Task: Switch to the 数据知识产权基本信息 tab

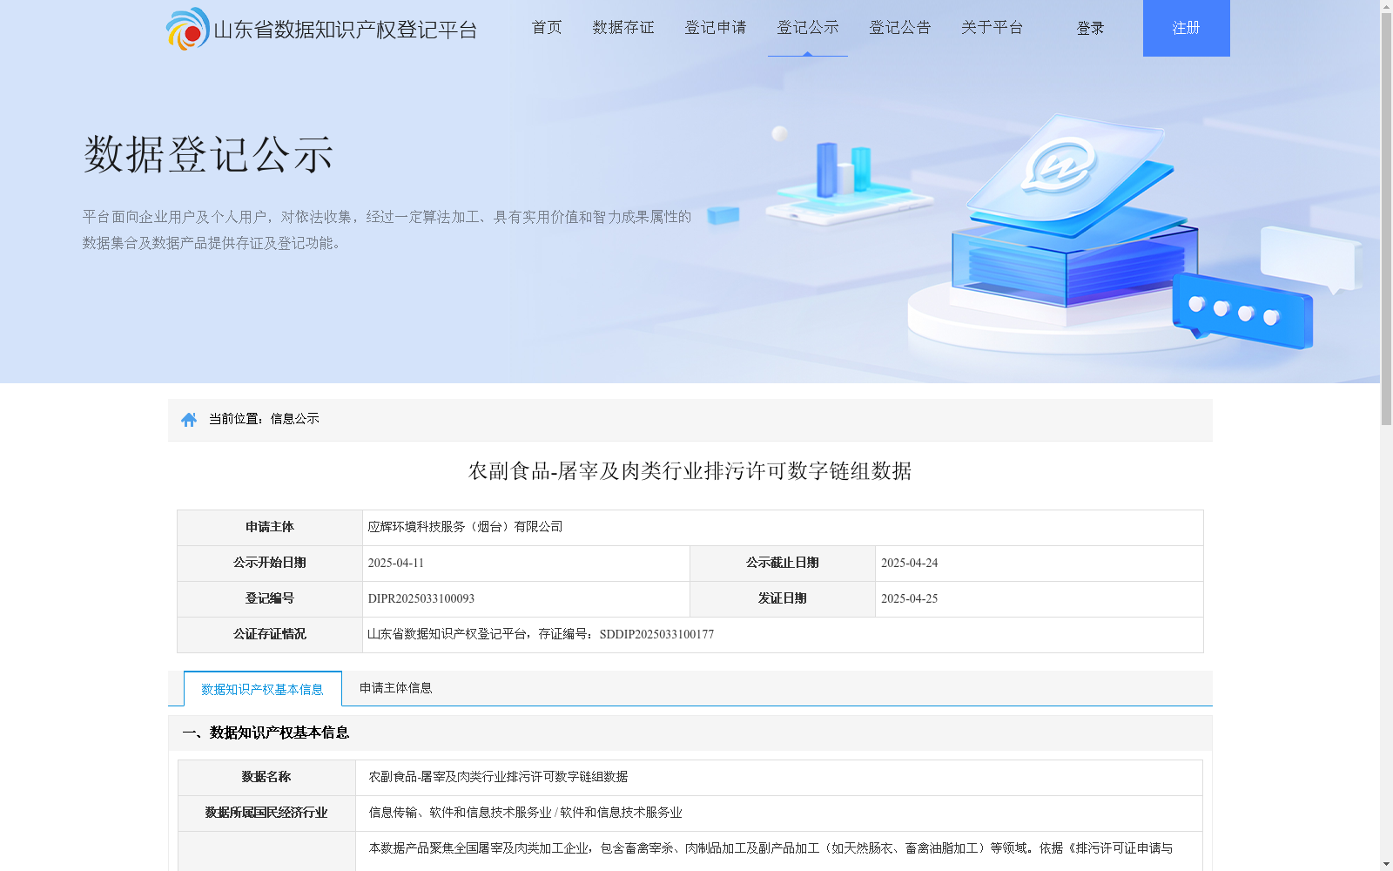Action: click(262, 689)
